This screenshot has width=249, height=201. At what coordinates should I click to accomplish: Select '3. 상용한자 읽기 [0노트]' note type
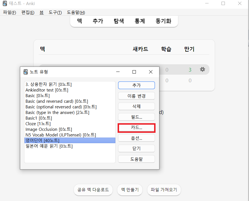[x=70, y=84]
